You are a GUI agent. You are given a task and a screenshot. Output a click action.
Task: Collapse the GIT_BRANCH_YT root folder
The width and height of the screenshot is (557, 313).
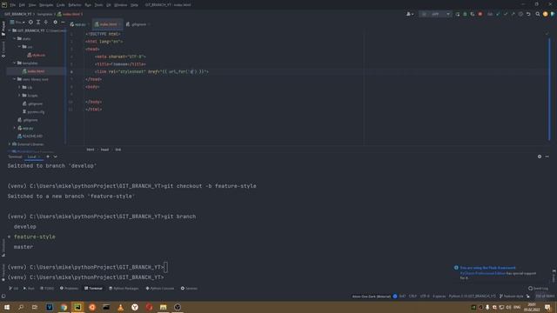click(x=10, y=30)
